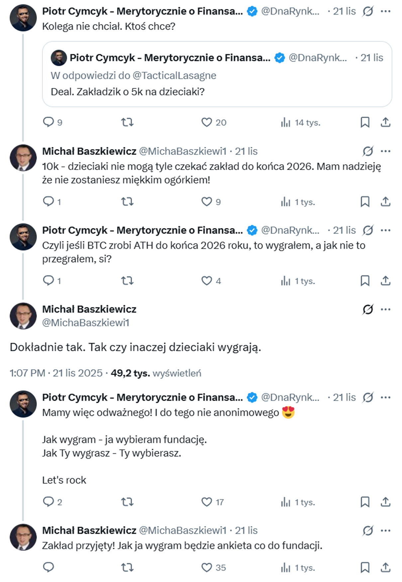Open @MichaBaszkiewi1 handle under main tweet author
The height and width of the screenshot is (582, 402).
(85, 323)
